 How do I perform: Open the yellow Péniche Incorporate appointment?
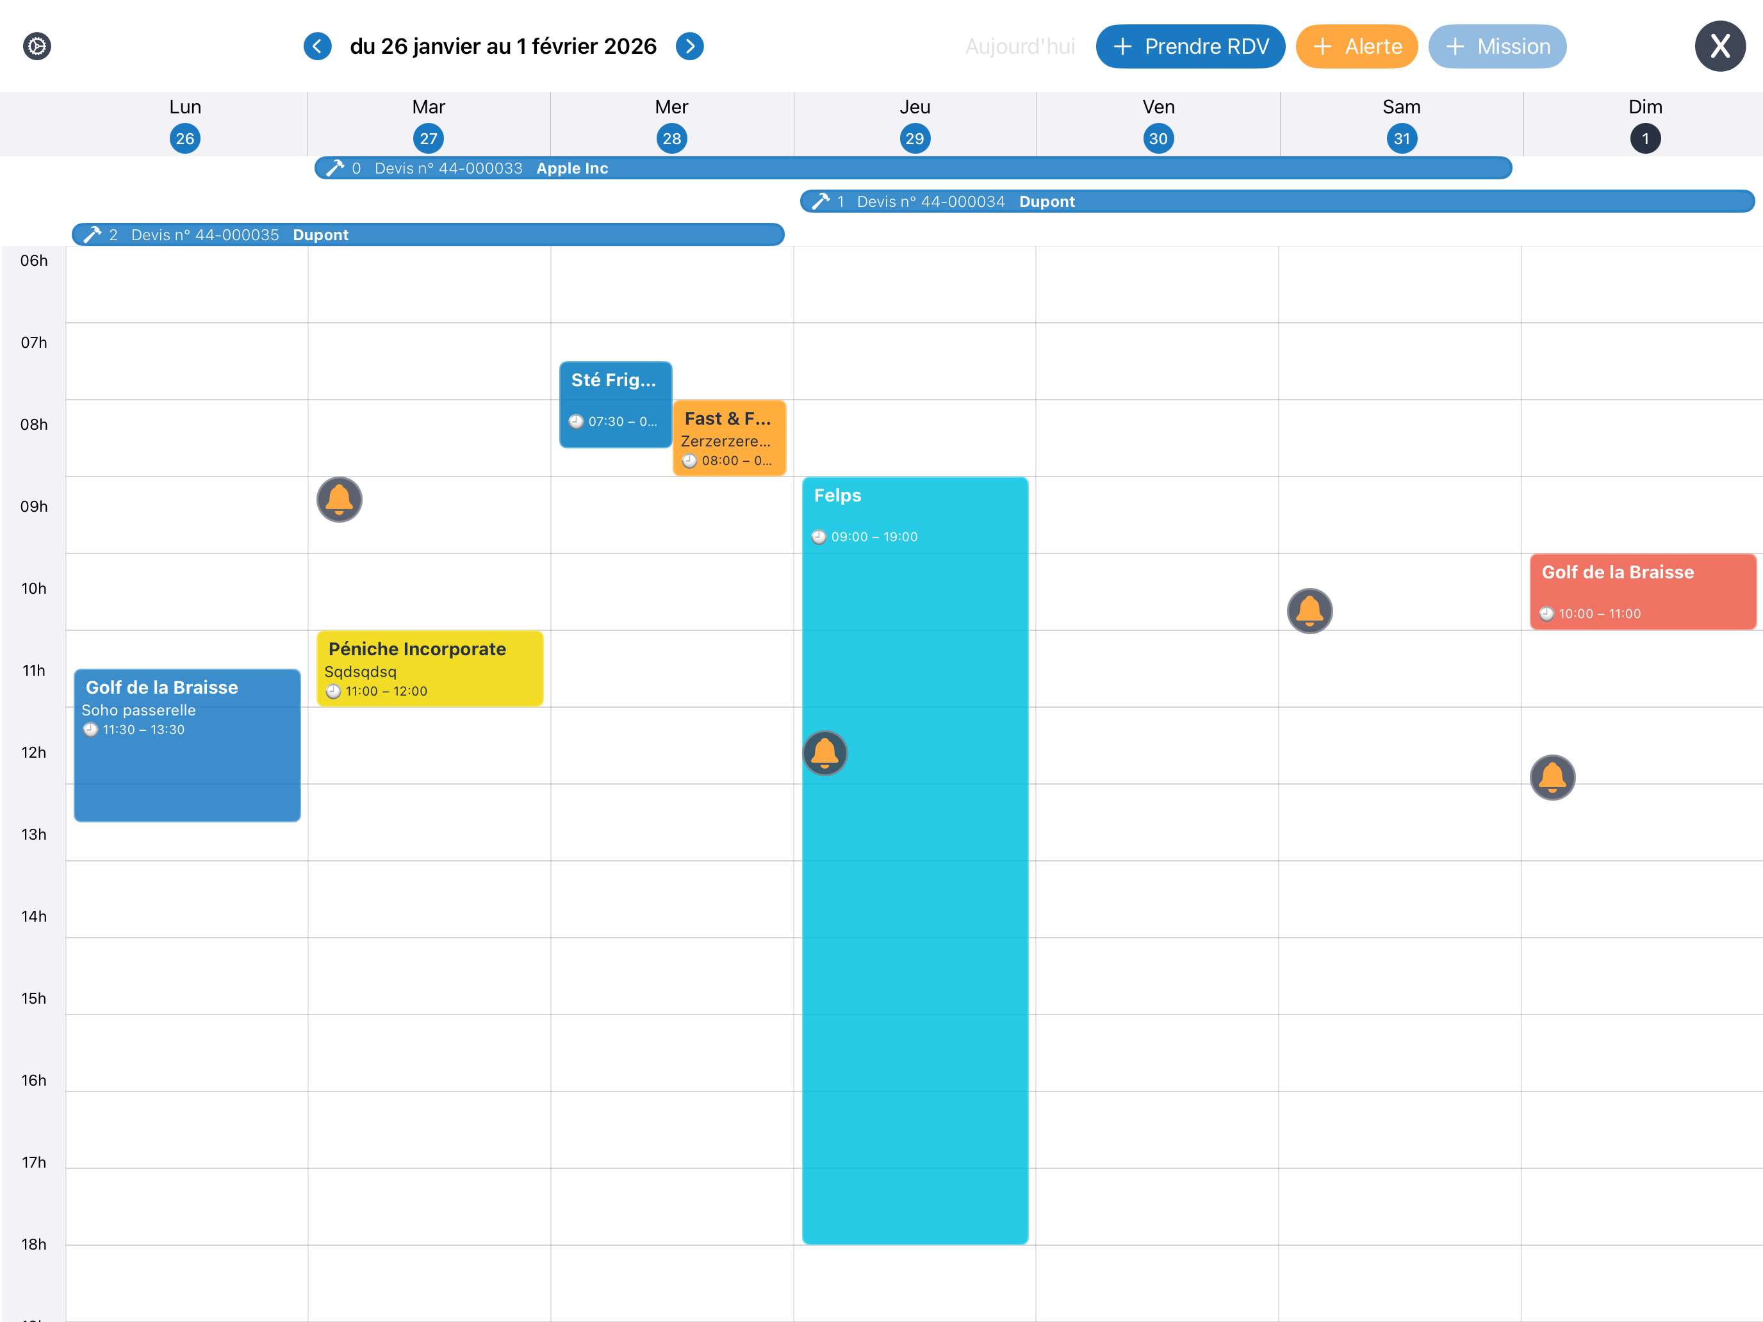point(430,669)
